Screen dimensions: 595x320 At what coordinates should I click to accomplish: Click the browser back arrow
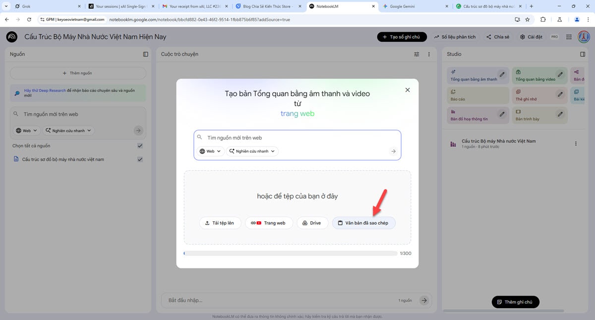7,19
